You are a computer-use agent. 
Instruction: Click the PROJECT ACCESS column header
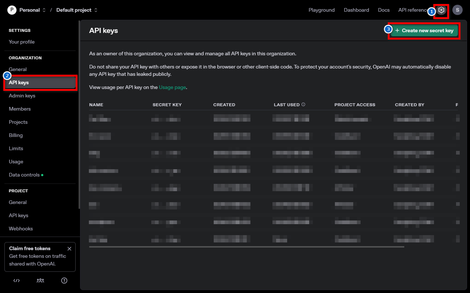tap(355, 105)
